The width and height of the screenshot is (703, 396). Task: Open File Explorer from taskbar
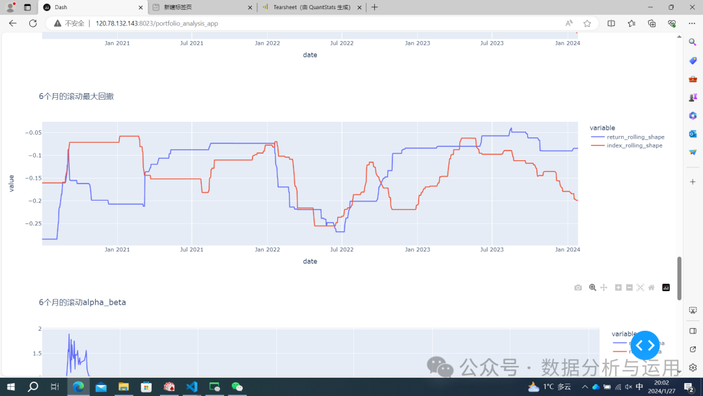pyautogui.click(x=123, y=387)
